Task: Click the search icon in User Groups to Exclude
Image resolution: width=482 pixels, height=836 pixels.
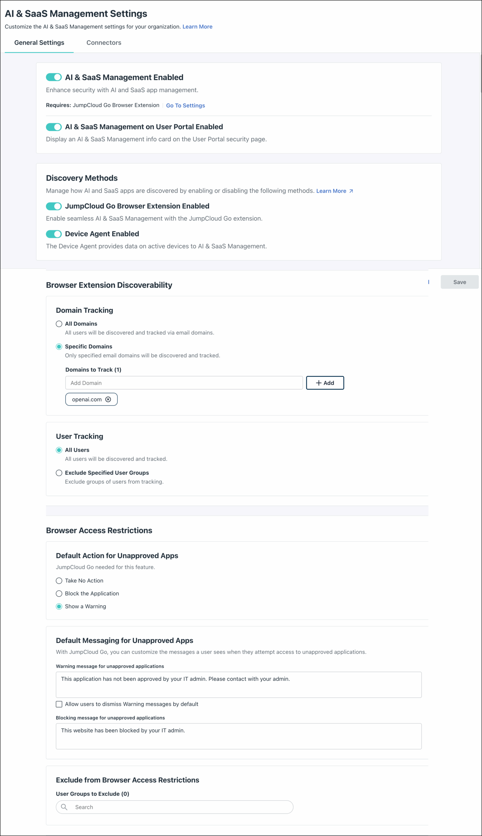Action: [65, 807]
